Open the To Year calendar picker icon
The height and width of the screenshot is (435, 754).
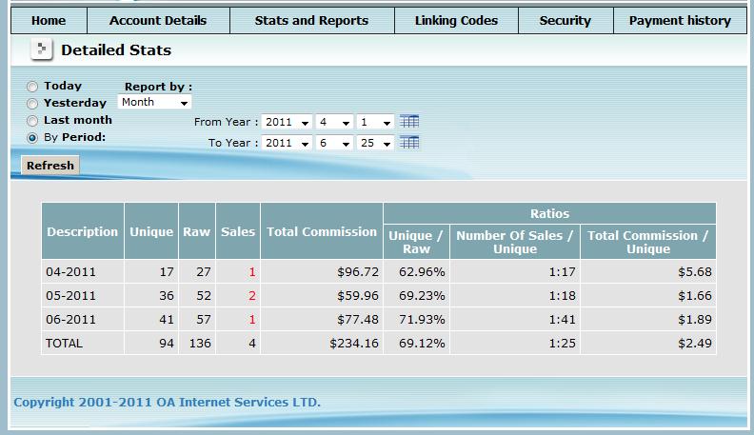pyautogui.click(x=409, y=143)
